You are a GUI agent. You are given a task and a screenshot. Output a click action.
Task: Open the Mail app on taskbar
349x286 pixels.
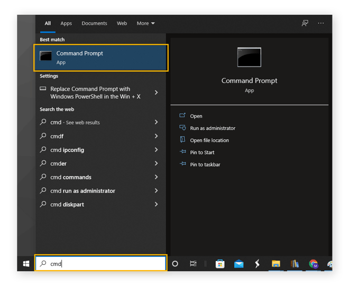tap(238, 263)
